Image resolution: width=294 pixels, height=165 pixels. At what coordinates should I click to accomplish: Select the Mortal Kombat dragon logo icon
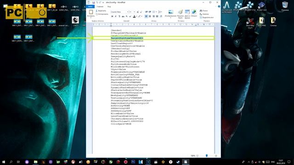point(75,20)
